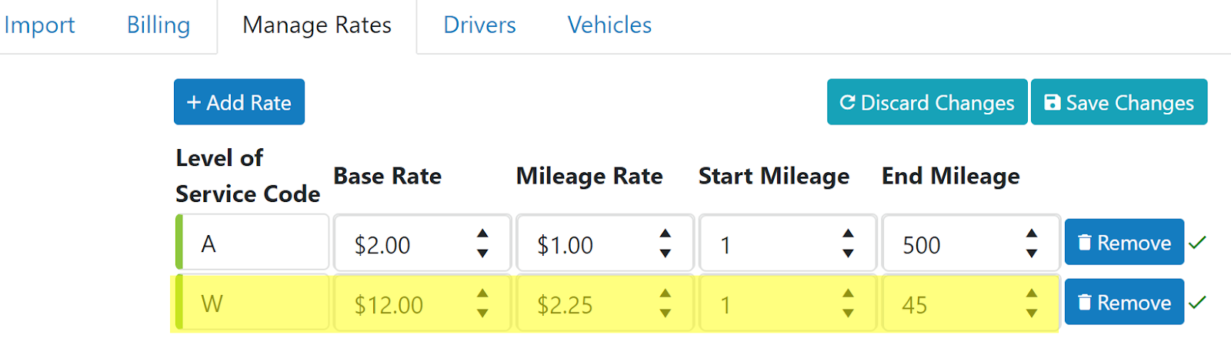
Task: Increase Base Rate for row A
Action: point(482,234)
